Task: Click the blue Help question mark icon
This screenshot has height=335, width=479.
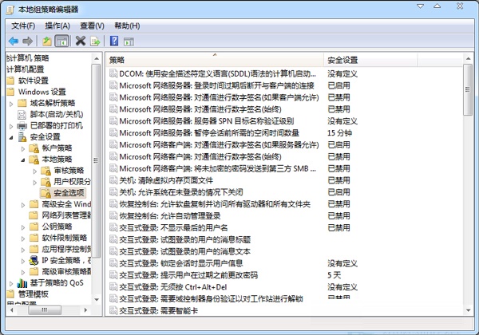Action: click(114, 41)
